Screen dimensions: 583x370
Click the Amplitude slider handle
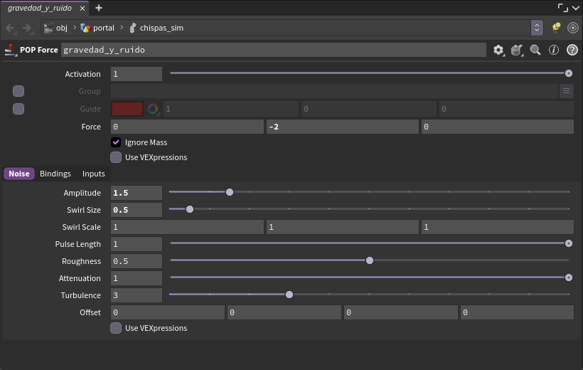coord(230,192)
